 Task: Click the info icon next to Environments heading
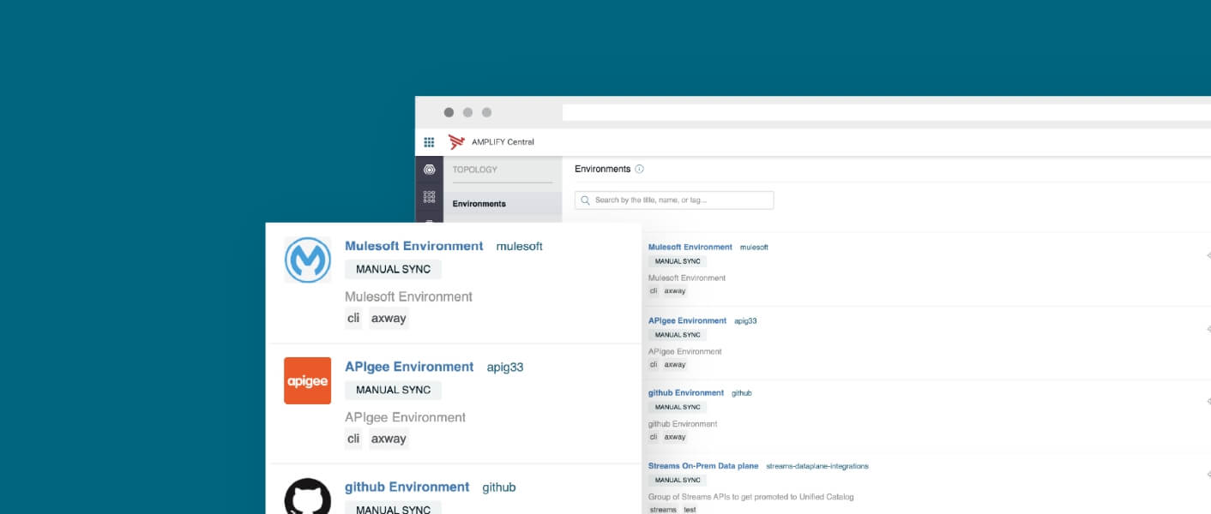640,169
